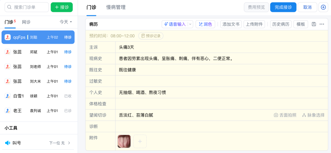Click the save icon in medical record toolbar
The height and width of the screenshot is (153, 331).
click(x=314, y=24)
